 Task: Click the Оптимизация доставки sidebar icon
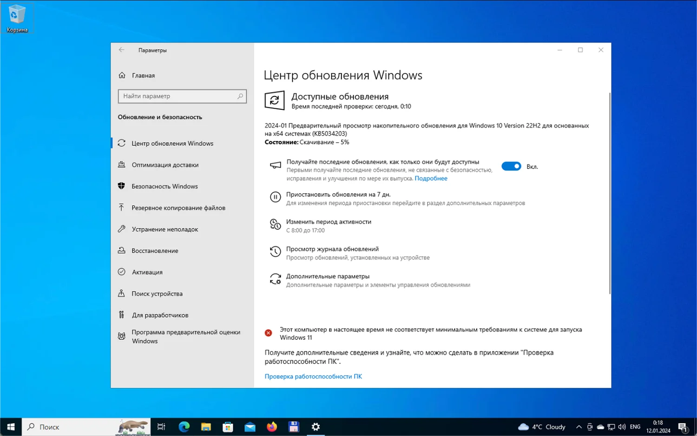tap(122, 165)
